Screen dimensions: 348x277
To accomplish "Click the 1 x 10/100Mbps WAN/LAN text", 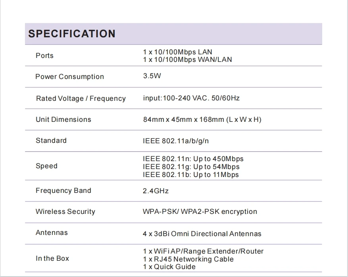I will 188,60.
